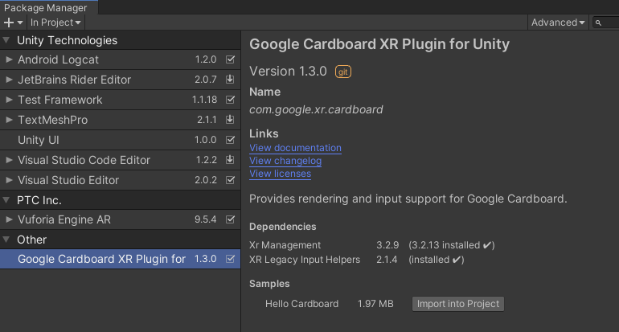This screenshot has width=619, height=332.
Task: Select TextMeshPro package
Action: [x=120, y=120]
